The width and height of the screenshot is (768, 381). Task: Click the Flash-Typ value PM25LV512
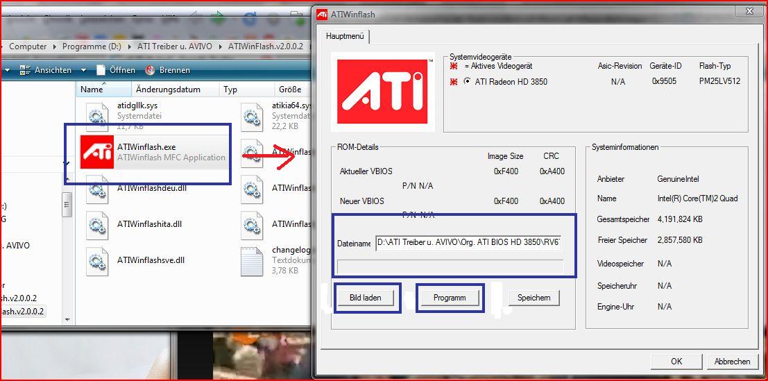pos(719,81)
